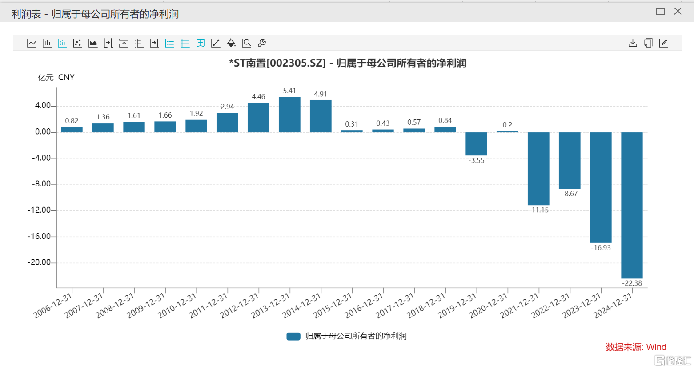Click the y-axis tick -20.00

click(x=39, y=262)
